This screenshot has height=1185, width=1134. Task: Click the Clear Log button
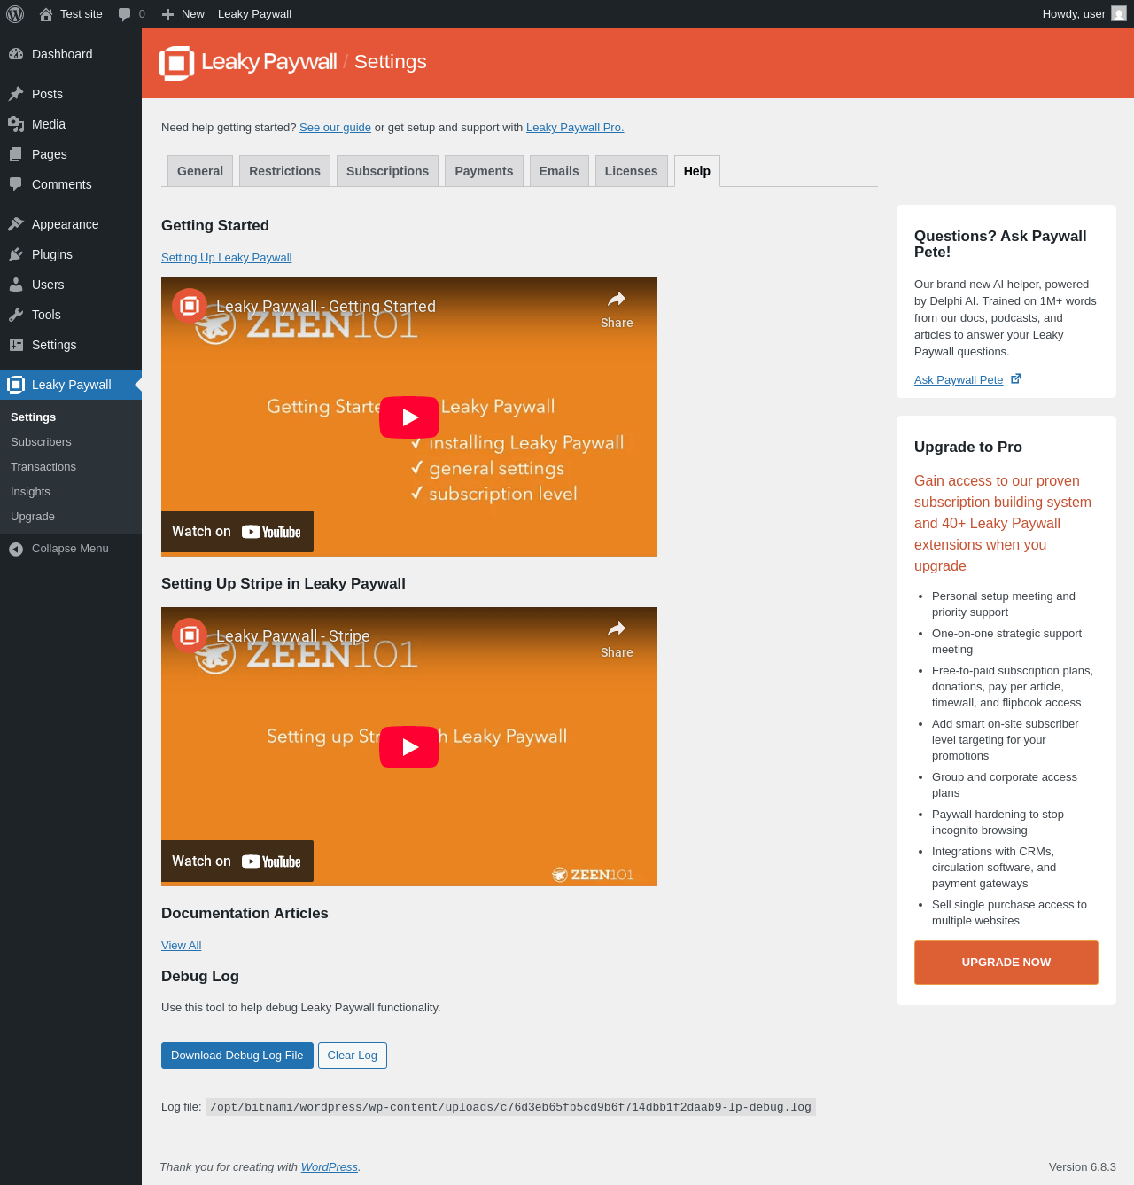click(353, 1056)
